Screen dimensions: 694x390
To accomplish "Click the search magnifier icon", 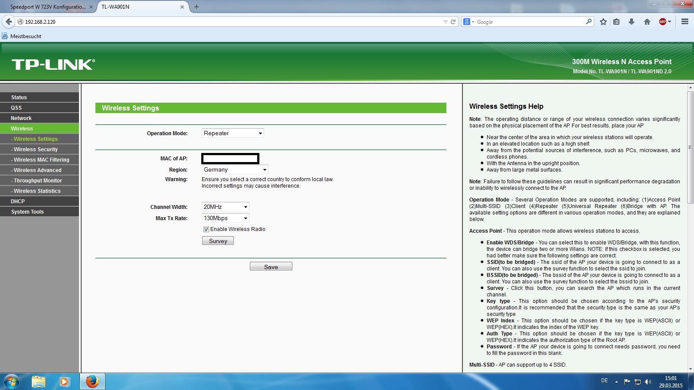I will (589, 22).
